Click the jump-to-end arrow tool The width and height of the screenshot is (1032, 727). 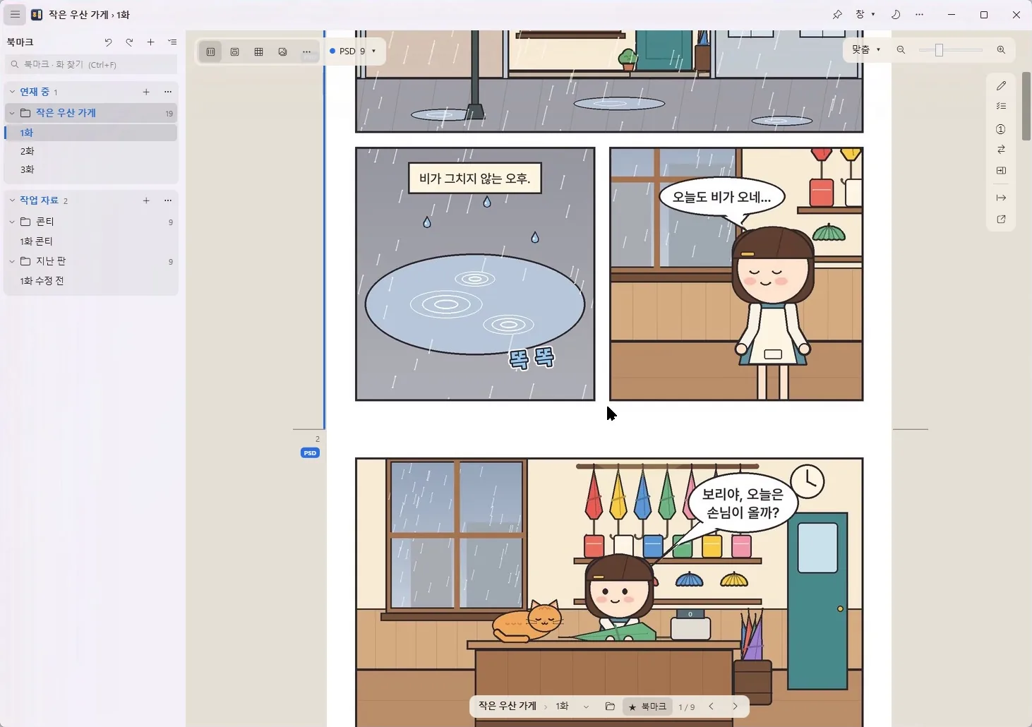coord(1001,198)
